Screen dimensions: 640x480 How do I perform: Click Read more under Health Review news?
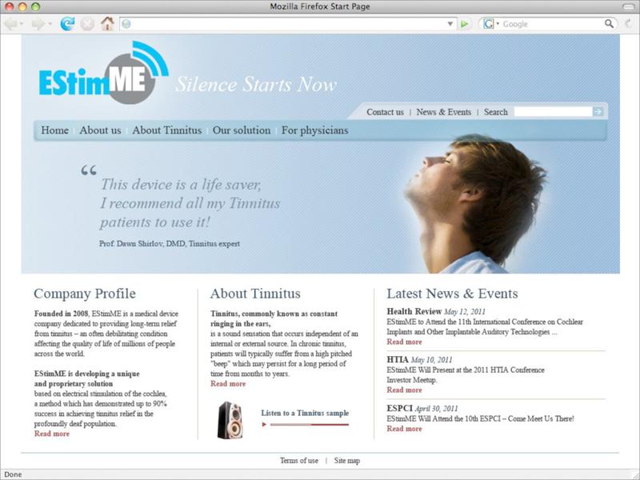click(x=405, y=342)
